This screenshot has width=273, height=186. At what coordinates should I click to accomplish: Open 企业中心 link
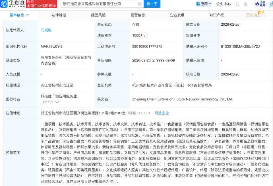tap(224, 4)
